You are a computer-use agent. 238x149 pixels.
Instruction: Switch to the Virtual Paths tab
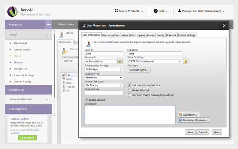(128, 35)
